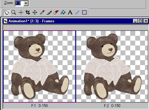
Task: Select the Arrow pointer tool
Action: 7,13
